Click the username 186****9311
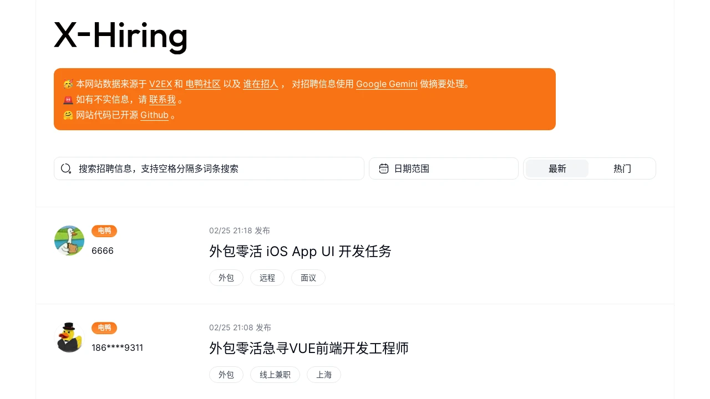This screenshot has height=399, width=710. (x=117, y=348)
